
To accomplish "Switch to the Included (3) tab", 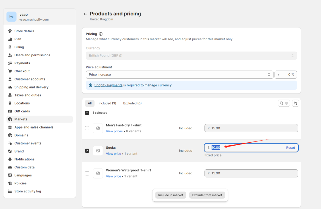I will click(x=107, y=103).
